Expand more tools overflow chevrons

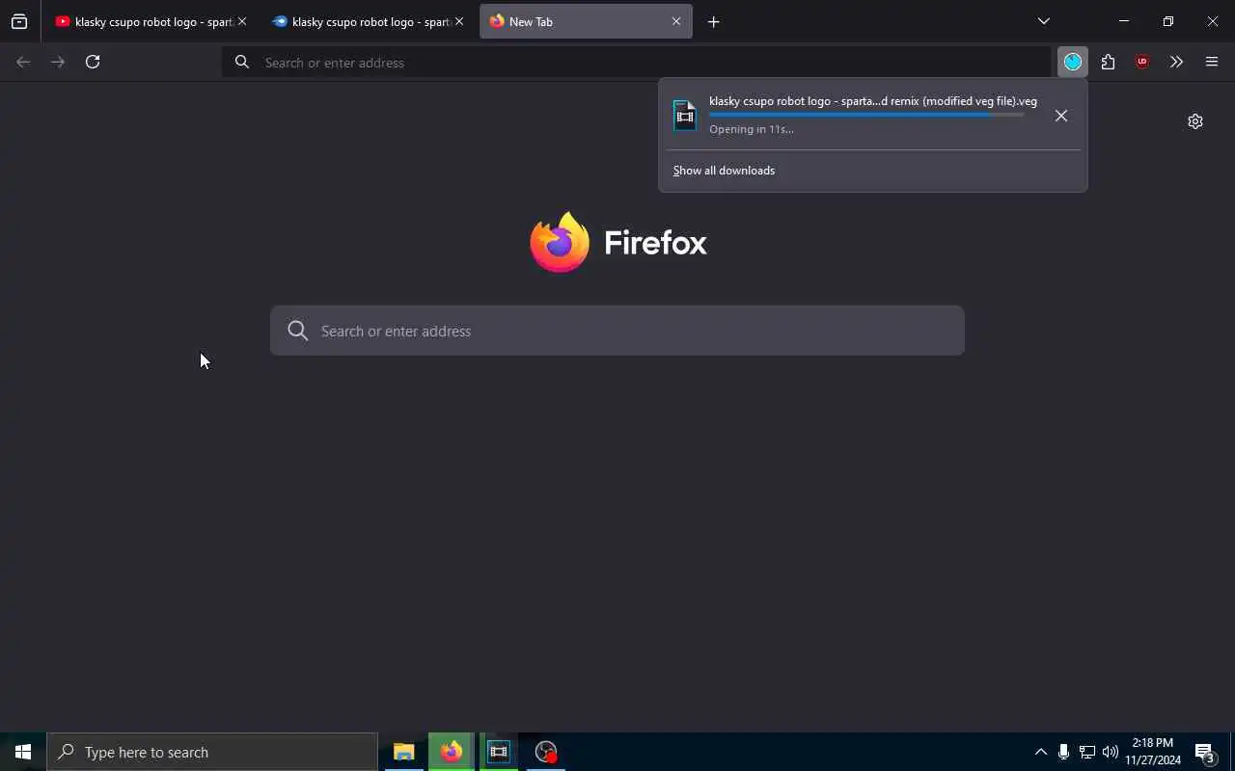(1176, 62)
